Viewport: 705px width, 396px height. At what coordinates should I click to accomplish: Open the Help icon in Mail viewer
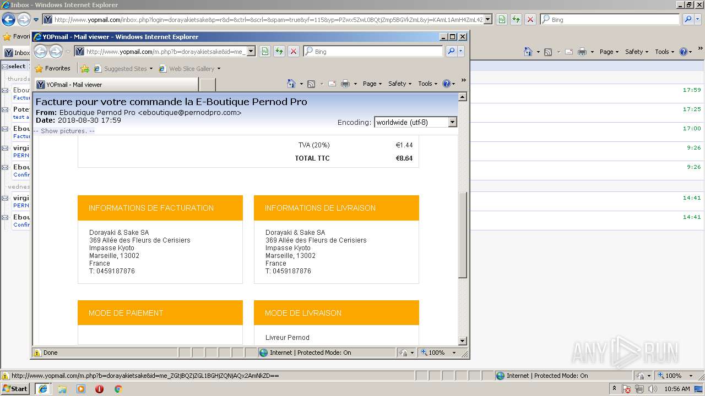coord(446,84)
